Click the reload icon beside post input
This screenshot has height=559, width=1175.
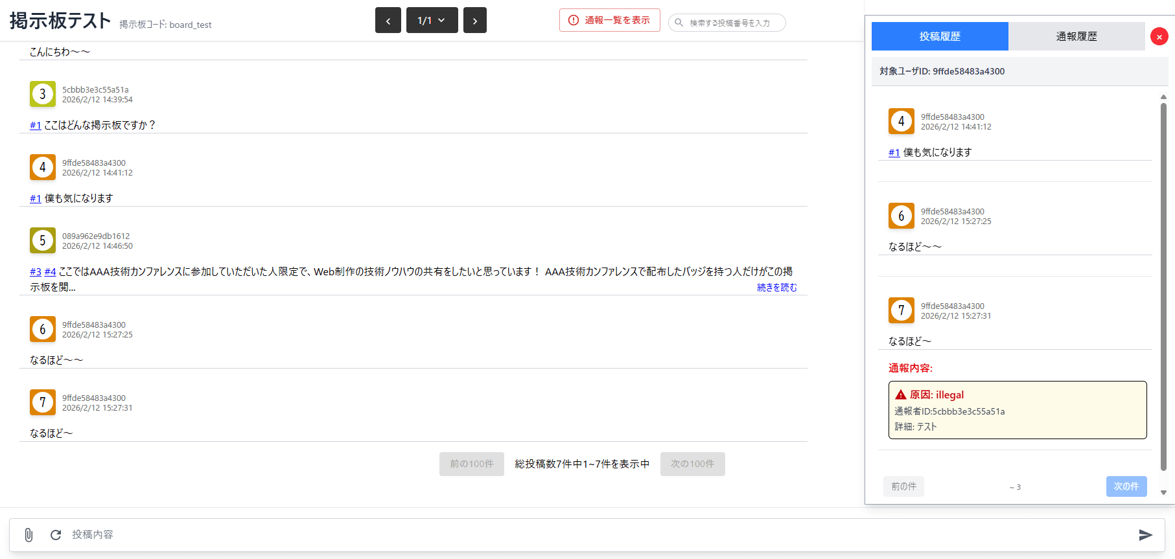point(56,535)
